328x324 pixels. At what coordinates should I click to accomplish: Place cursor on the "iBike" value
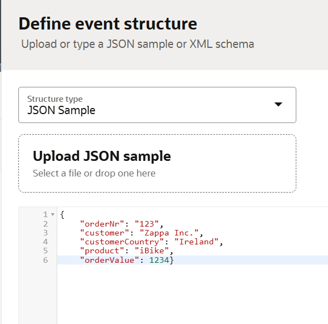point(152,251)
